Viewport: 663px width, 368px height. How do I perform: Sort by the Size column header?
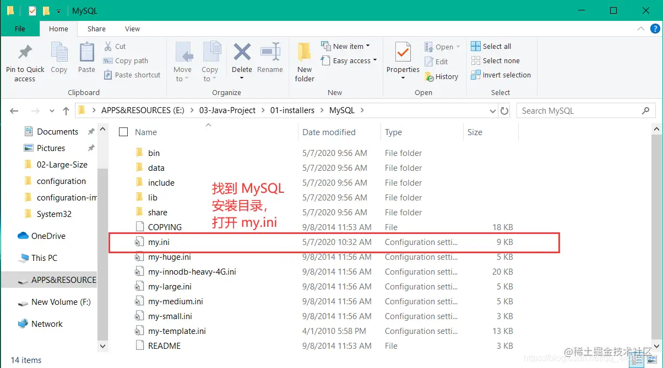475,132
